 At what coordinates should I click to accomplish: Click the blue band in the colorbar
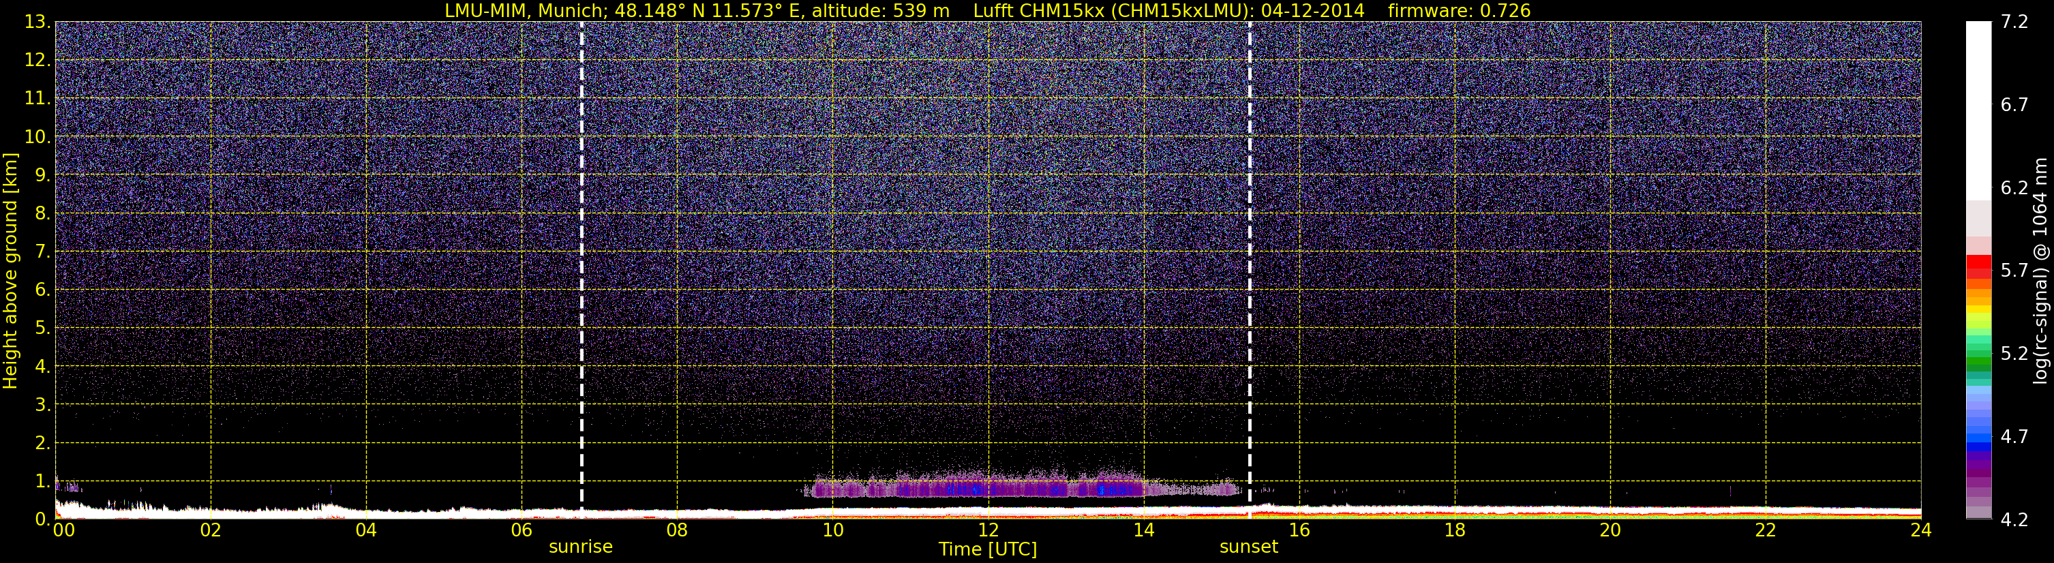[x=1978, y=445]
